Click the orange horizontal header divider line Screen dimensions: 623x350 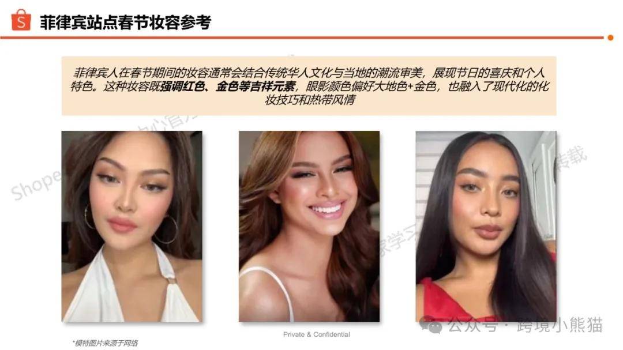point(302,37)
